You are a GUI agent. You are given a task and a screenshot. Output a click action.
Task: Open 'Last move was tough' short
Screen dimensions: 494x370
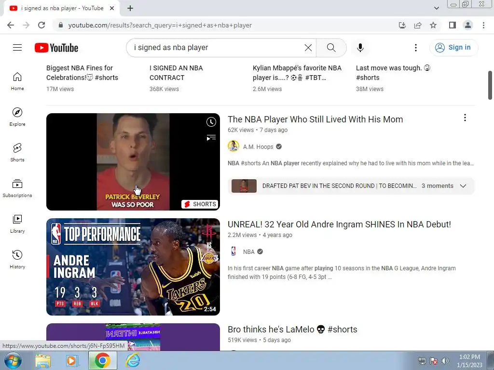(393, 73)
